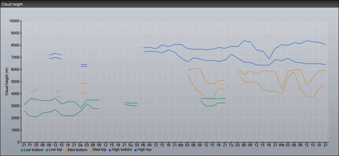The width and height of the screenshot is (339, 156).
Task: Click the orange swatch beside Med top
Action: point(91,150)
